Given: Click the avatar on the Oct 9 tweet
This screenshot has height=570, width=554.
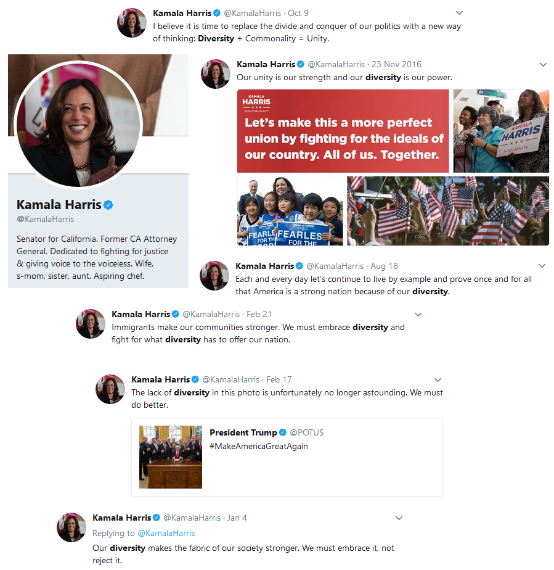Looking at the screenshot, I should (132, 23).
